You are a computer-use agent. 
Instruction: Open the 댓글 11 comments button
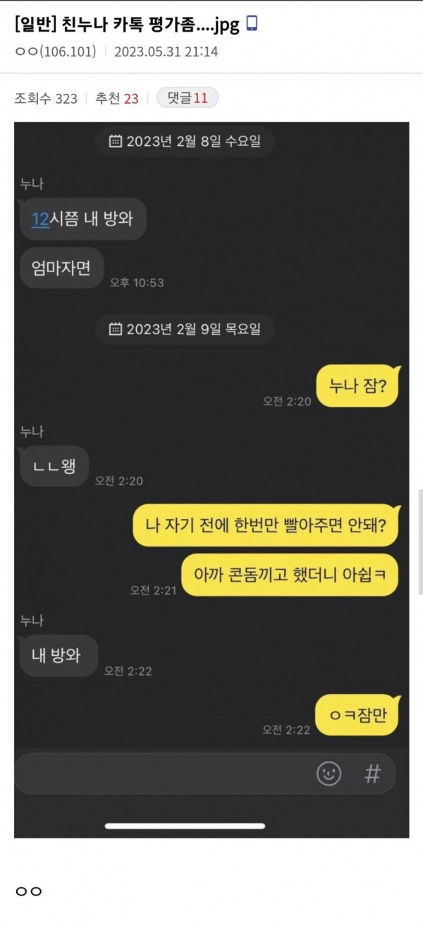(187, 98)
